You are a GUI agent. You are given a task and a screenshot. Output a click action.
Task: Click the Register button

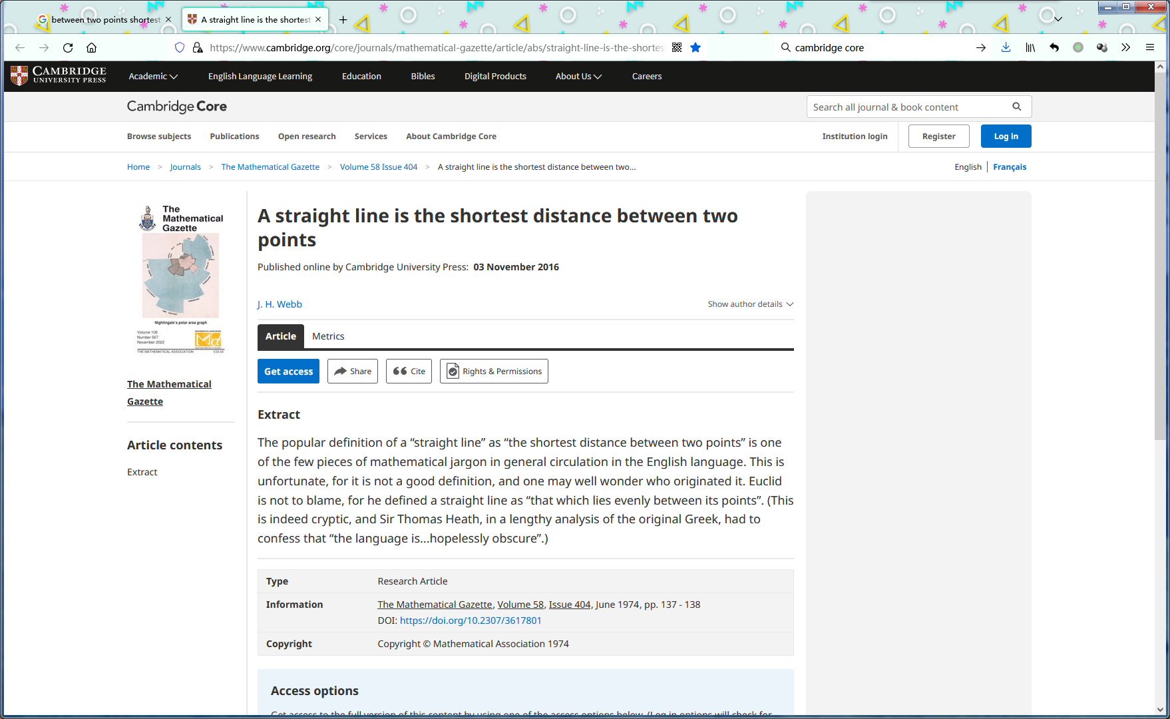pos(939,136)
